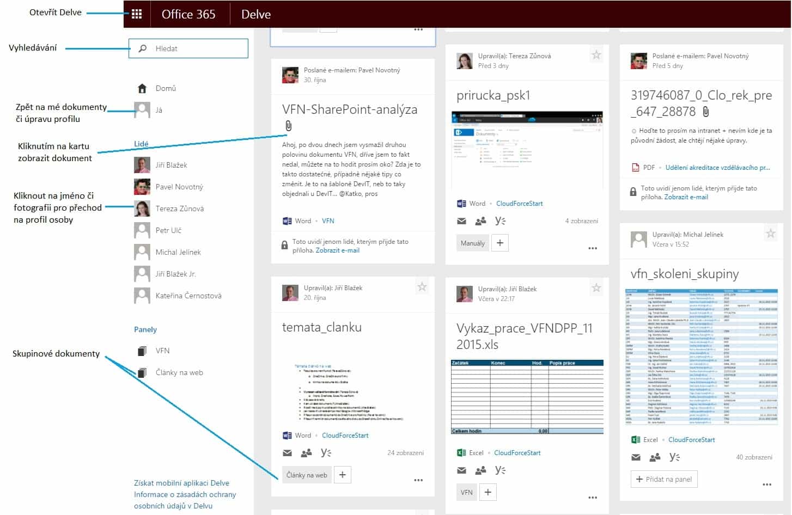The image size is (792, 515).
Task: Click attachment paperclip on 319746087_0_Clo_rek_pre card
Action: (706, 112)
